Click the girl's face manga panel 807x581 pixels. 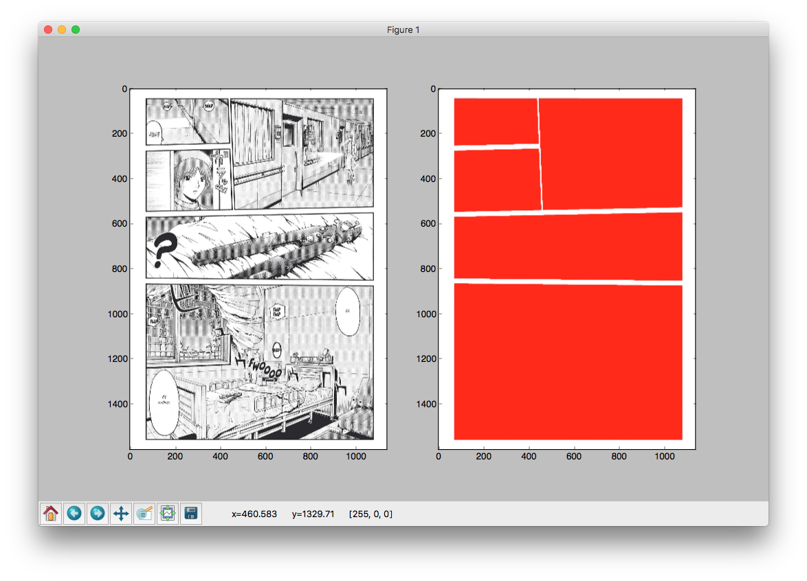(189, 179)
